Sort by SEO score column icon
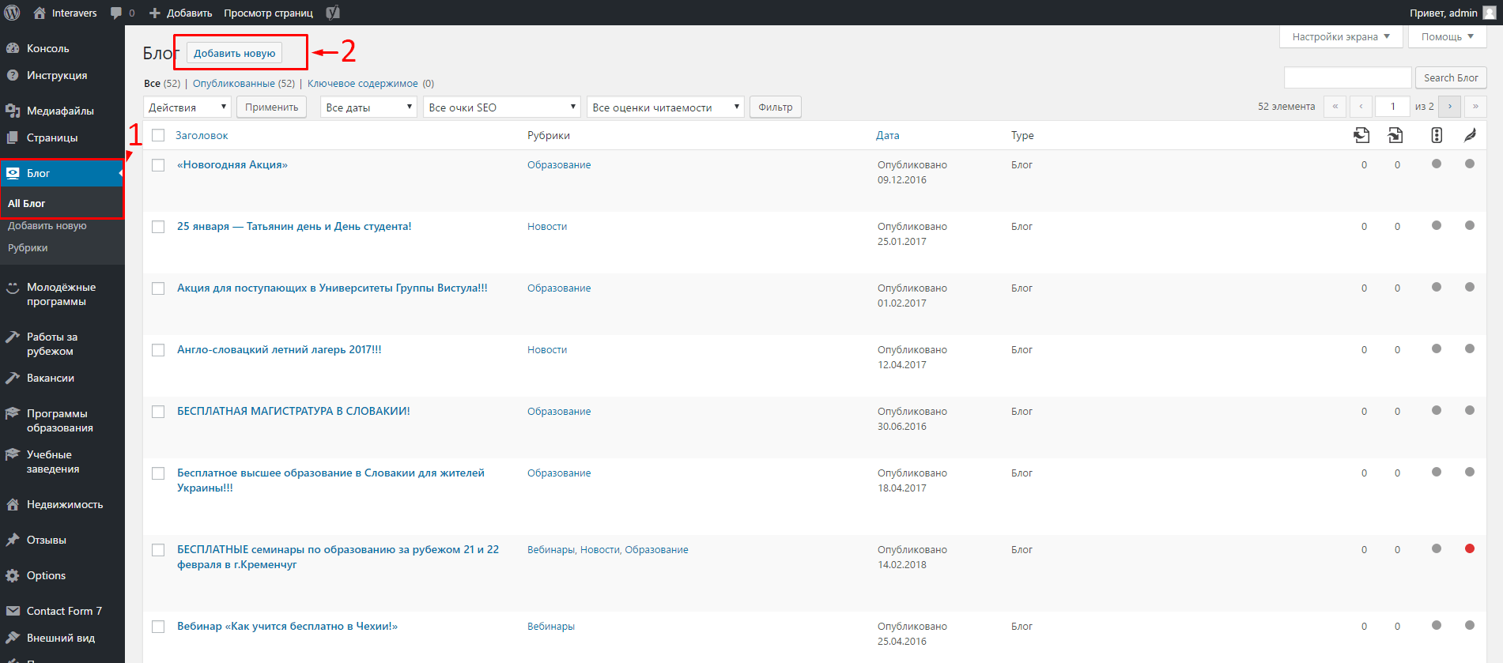The height and width of the screenshot is (663, 1503). 1437,135
